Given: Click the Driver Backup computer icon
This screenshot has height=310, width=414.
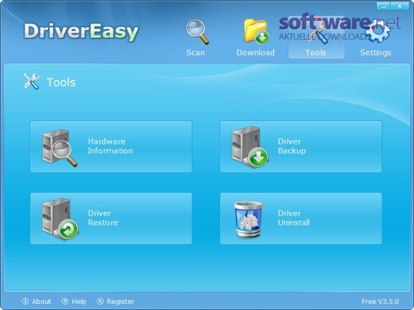Looking at the screenshot, I should (x=250, y=147).
